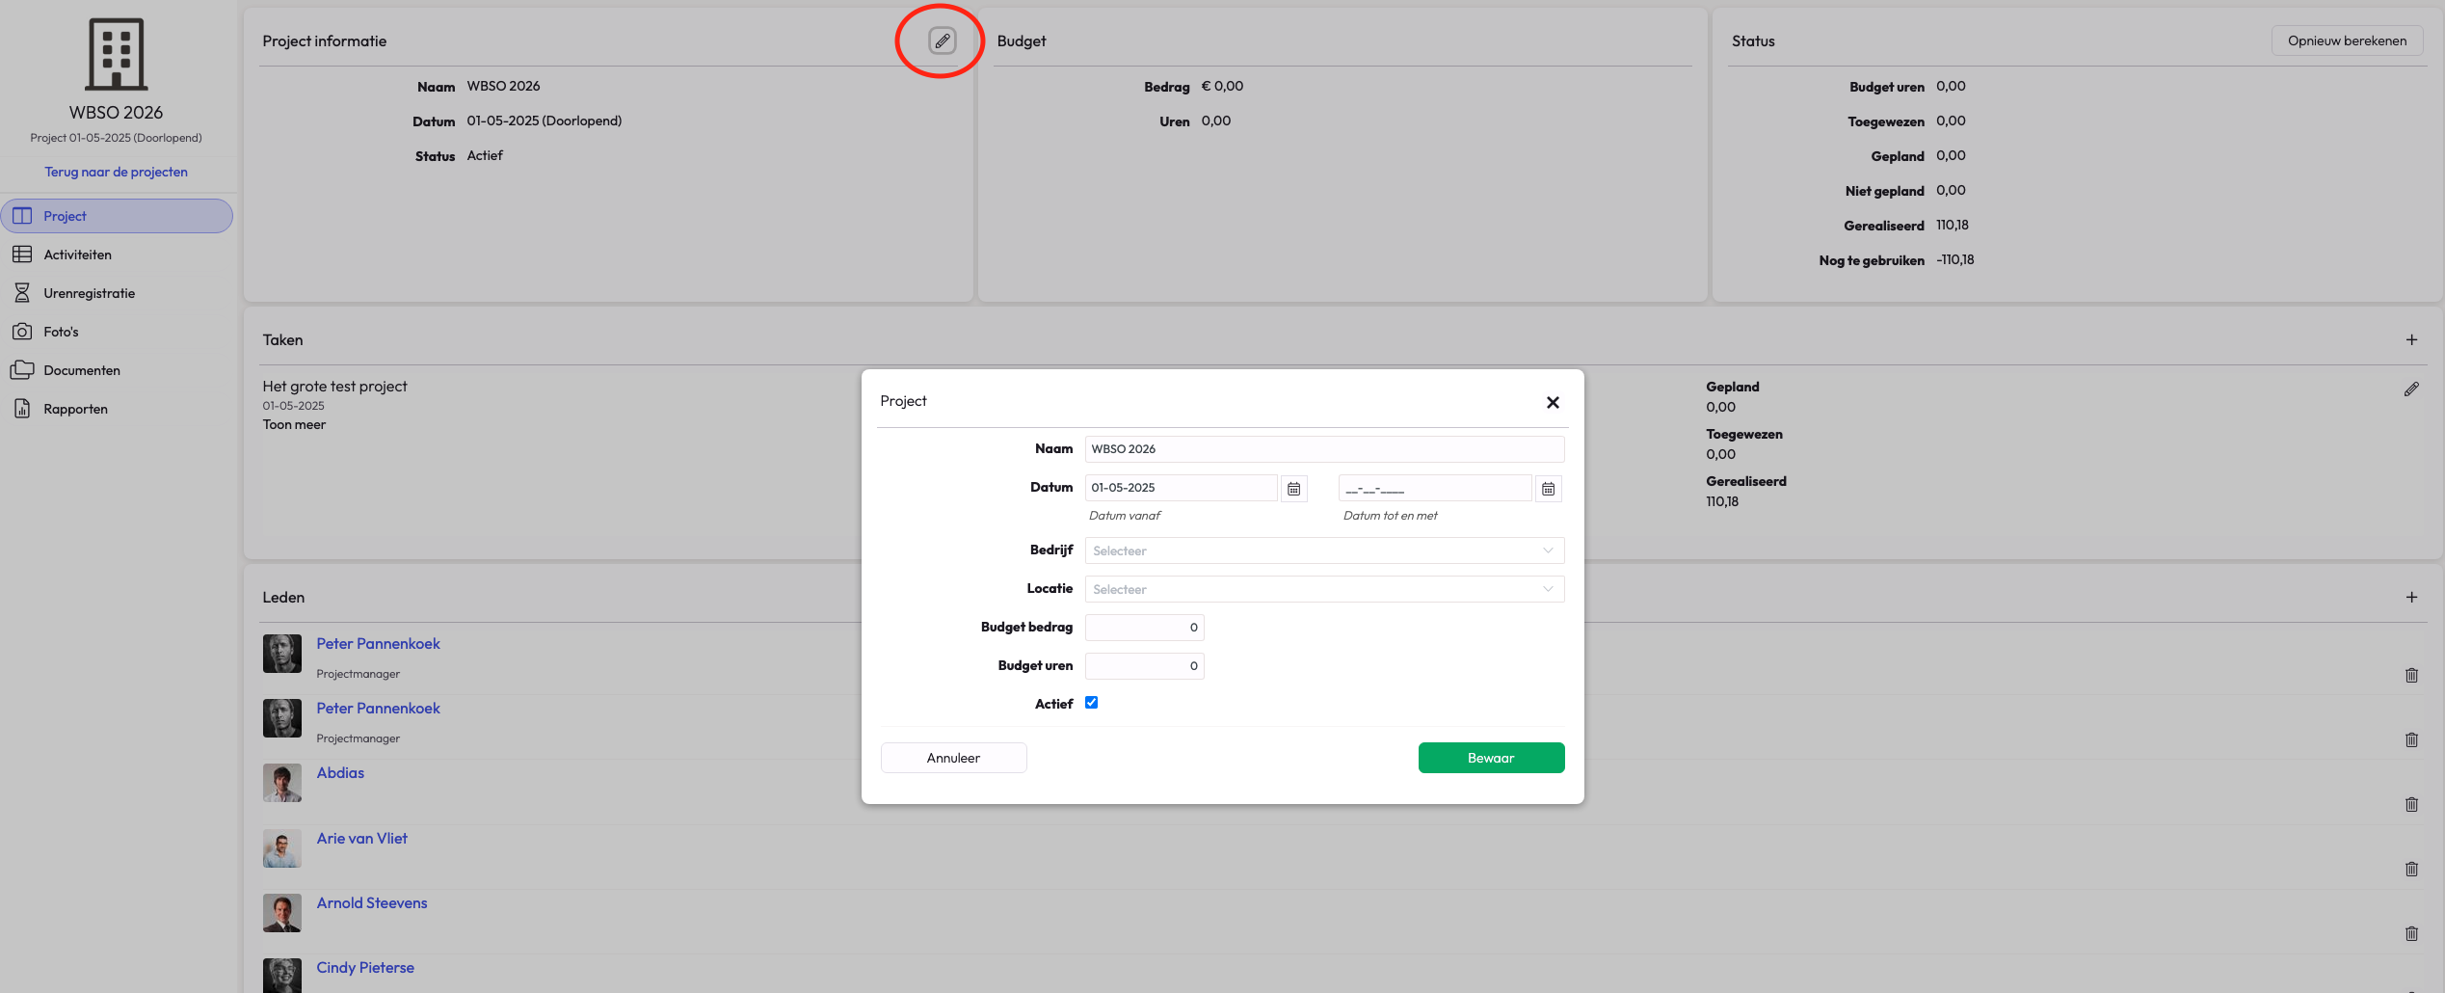Screen dimensions: 2445x993
Task: Remove Arnold Steevens from members
Action: (x=2411, y=933)
